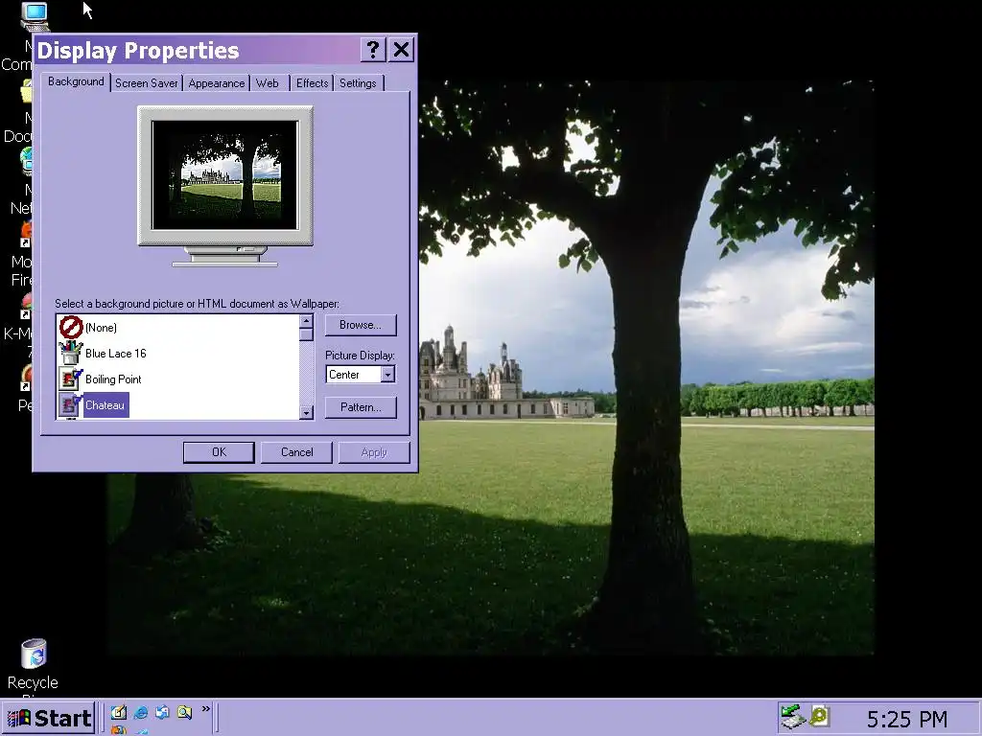Open the Start menu
This screenshot has width=982, height=736.
49,717
